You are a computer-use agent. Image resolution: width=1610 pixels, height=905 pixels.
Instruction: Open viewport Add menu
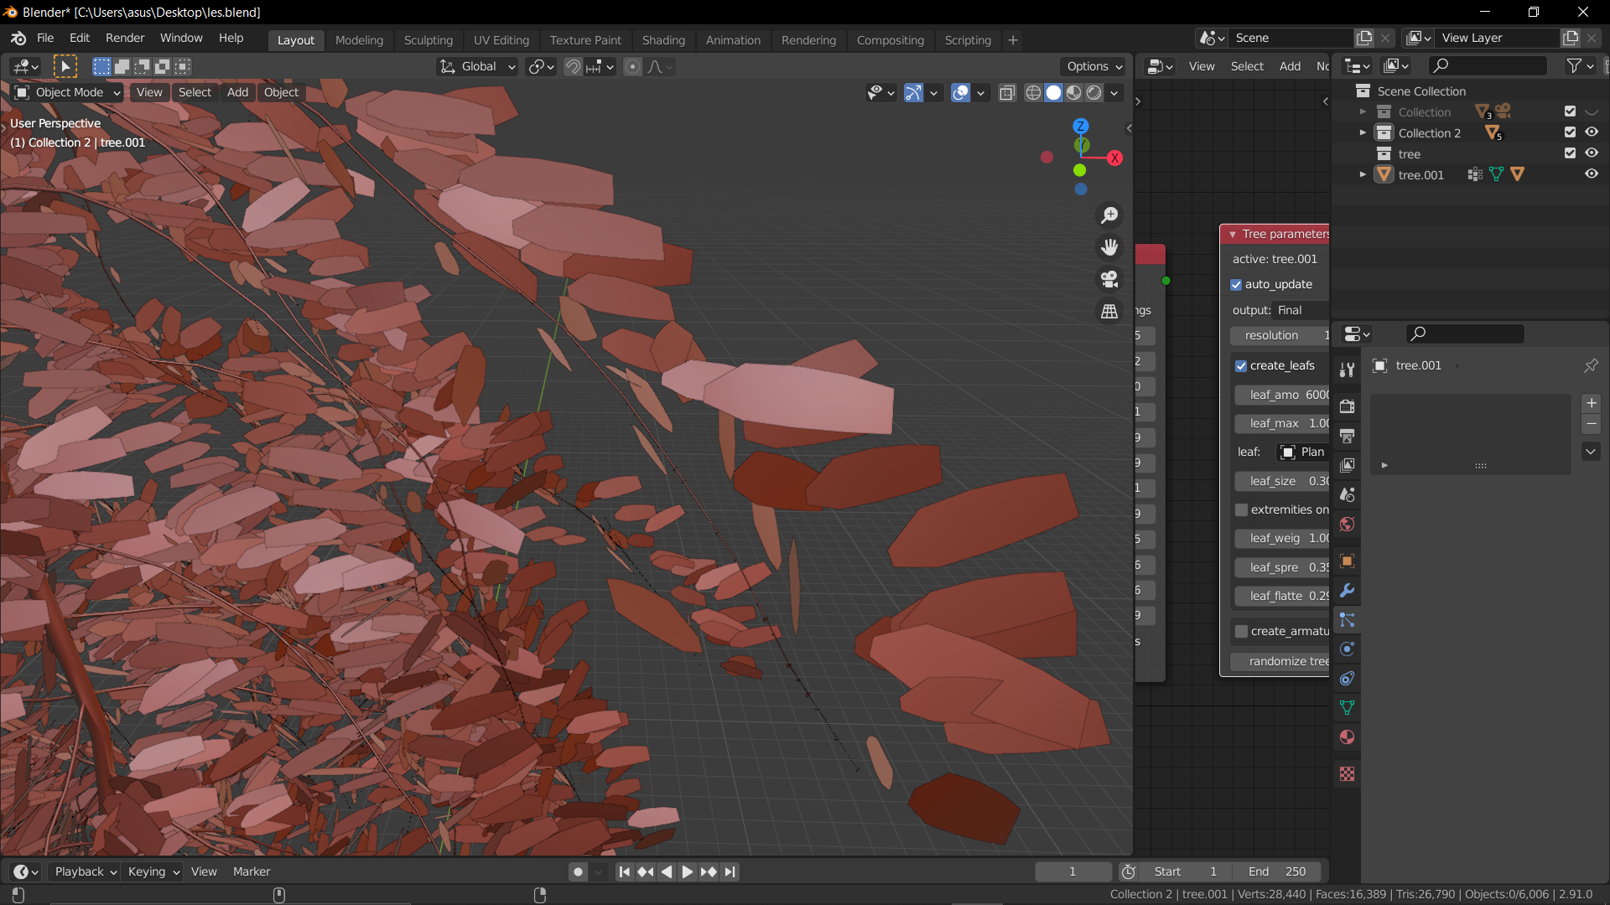[237, 92]
